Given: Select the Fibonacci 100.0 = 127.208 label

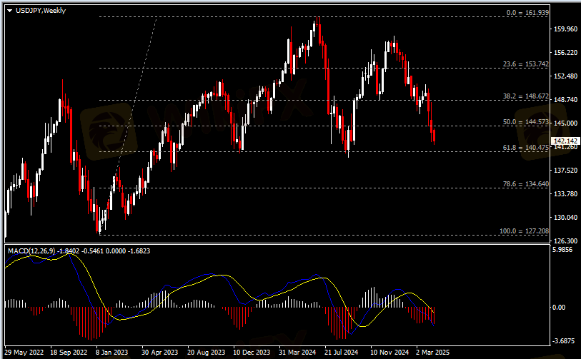Looking at the screenshot, I should click(525, 231).
